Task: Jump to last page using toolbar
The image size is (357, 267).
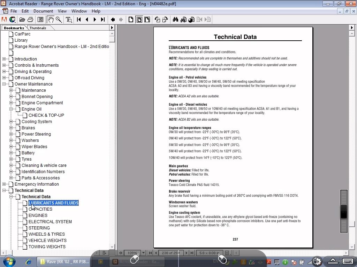Action: tap(103, 19)
